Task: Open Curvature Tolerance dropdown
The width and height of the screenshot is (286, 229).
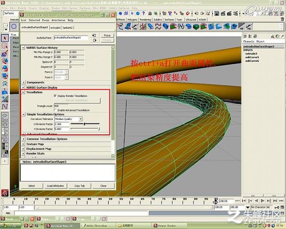Action: pos(68,119)
